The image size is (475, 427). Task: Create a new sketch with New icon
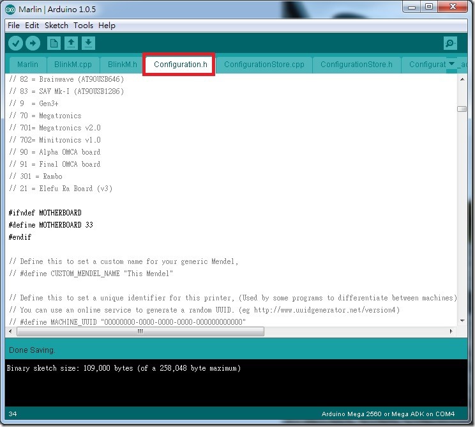coord(54,43)
